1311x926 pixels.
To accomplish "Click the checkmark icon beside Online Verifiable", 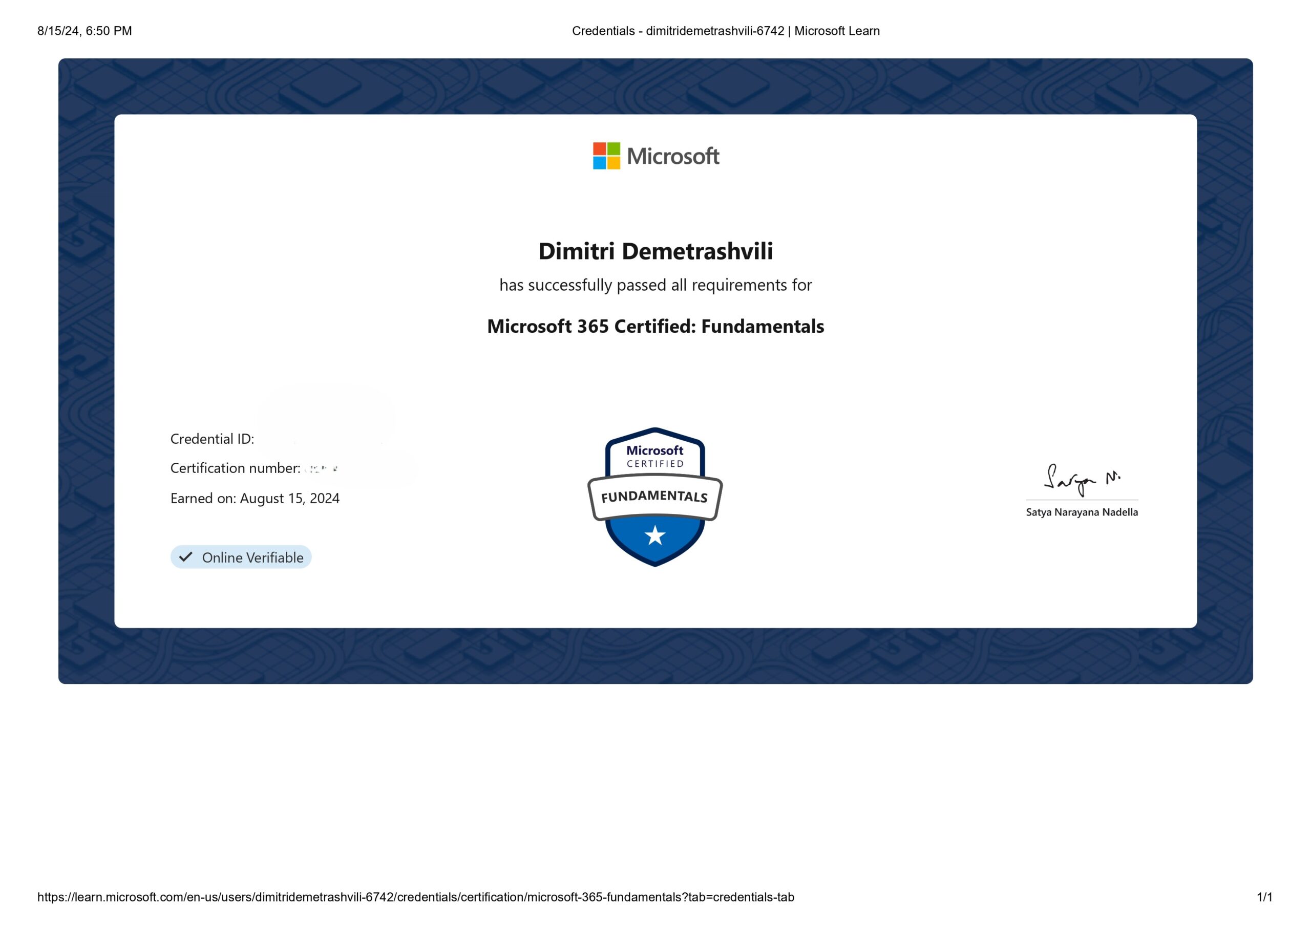I will click(x=185, y=557).
